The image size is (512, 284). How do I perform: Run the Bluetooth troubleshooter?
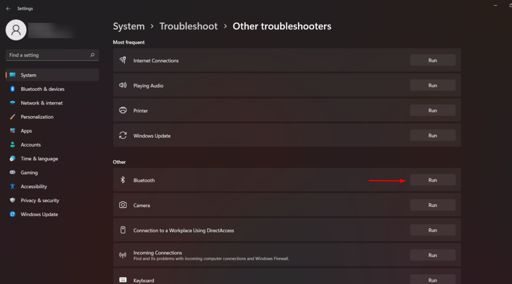(x=433, y=180)
